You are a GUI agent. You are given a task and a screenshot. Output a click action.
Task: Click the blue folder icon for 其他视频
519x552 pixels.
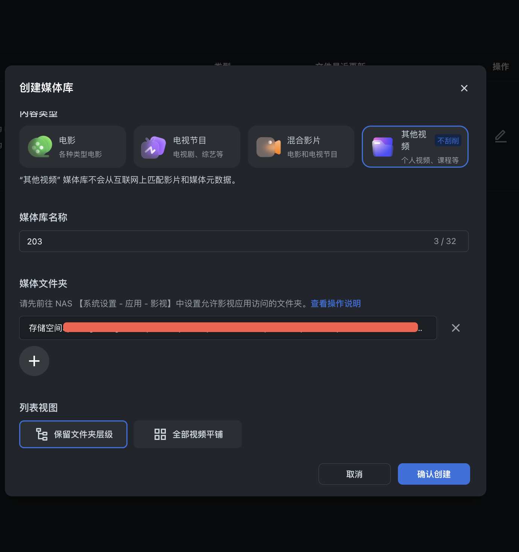tap(382, 147)
